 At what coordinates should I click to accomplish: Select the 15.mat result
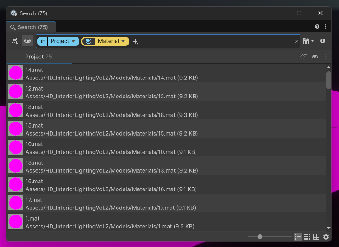point(166,129)
